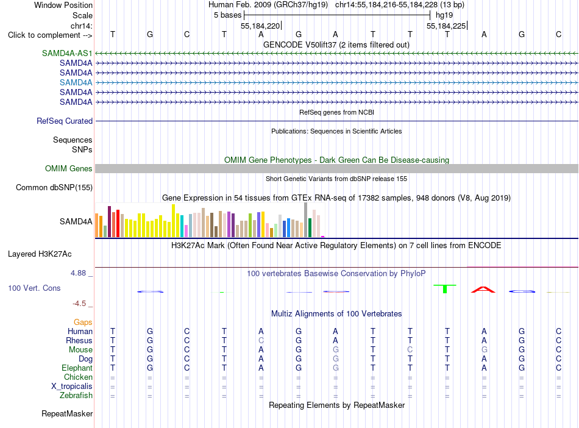Click the SAMD4A label beside the GTEx chart
The image size is (579, 428).
76,221
